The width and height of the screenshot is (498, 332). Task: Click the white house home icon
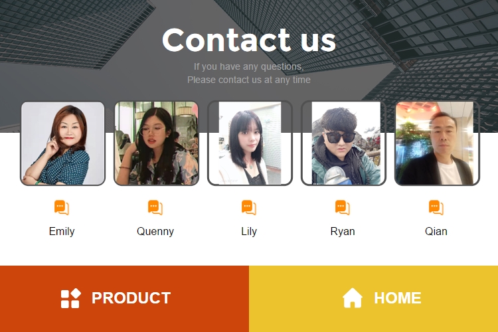point(352,297)
